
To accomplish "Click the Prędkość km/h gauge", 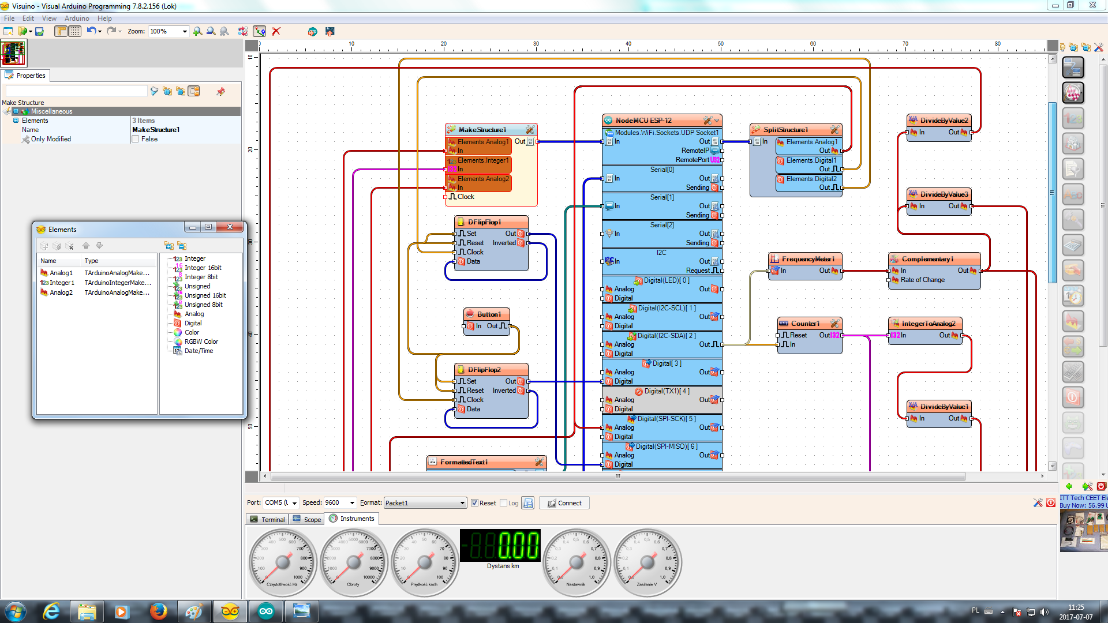I will pyautogui.click(x=424, y=562).
